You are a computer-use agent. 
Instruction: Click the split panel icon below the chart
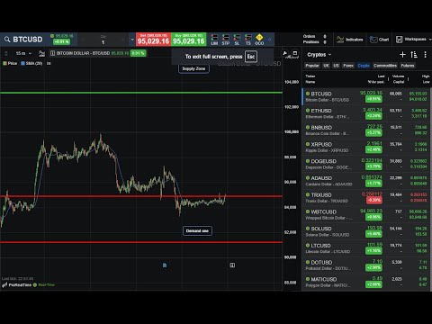click(x=232, y=265)
